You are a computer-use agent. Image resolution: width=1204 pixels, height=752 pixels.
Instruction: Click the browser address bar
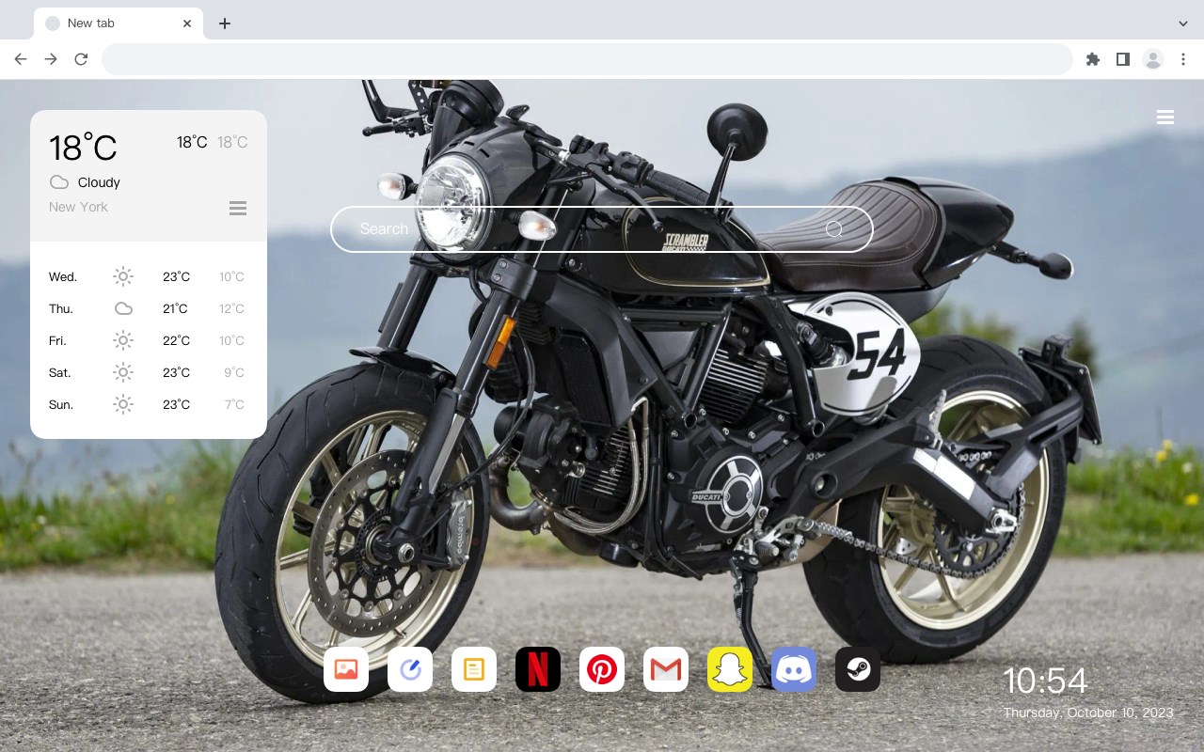point(587,59)
